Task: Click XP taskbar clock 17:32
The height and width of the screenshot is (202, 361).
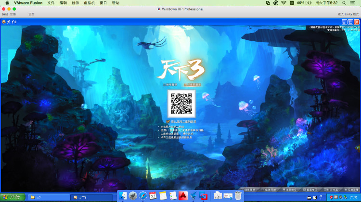Action: coord(353,197)
